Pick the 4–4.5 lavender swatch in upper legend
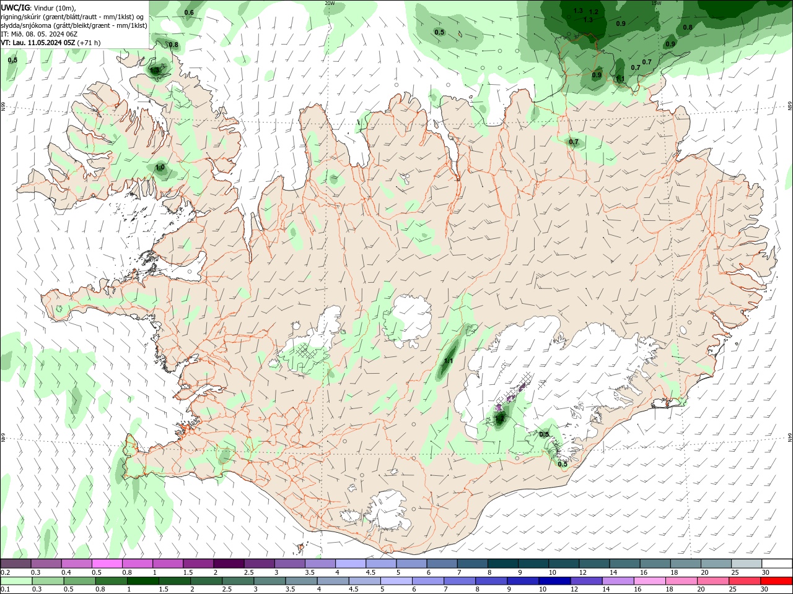Screen dimensions: 793x594 tap(351, 564)
